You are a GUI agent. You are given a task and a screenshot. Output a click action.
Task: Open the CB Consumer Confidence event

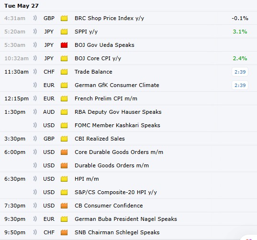click(x=109, y=206)
